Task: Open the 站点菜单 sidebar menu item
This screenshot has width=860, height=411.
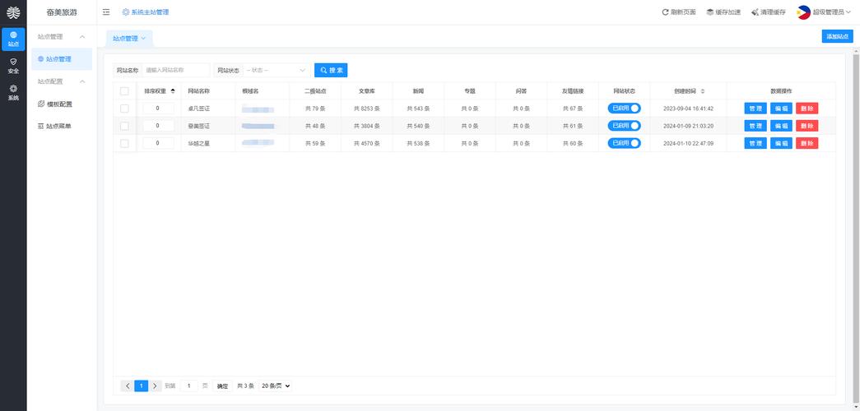Action: [x=58, y=126]
